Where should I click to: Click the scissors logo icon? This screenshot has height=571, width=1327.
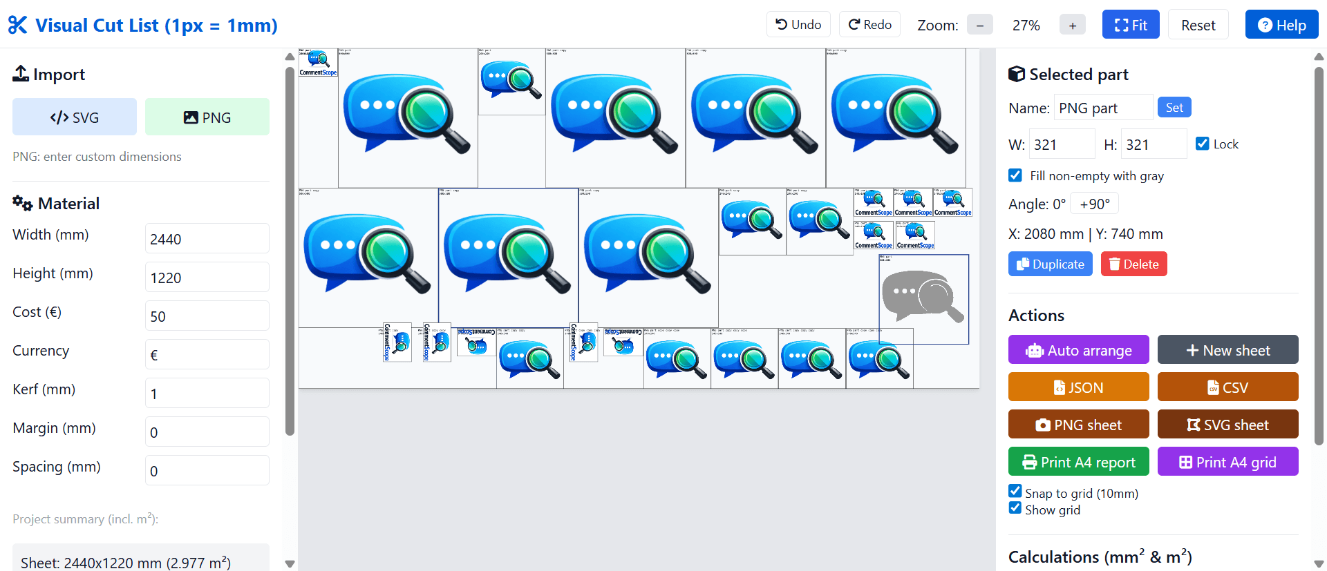coord(18,26)
